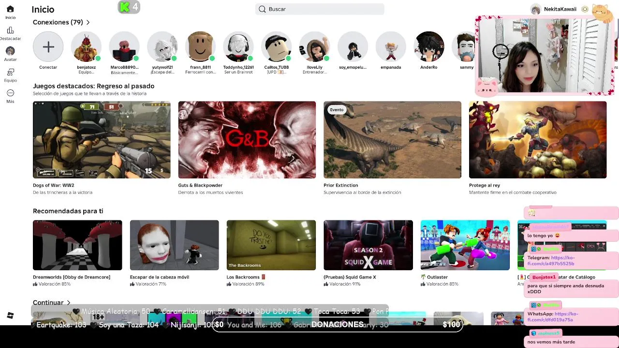Open the Conexiones (79) heading link

[58, 22]
